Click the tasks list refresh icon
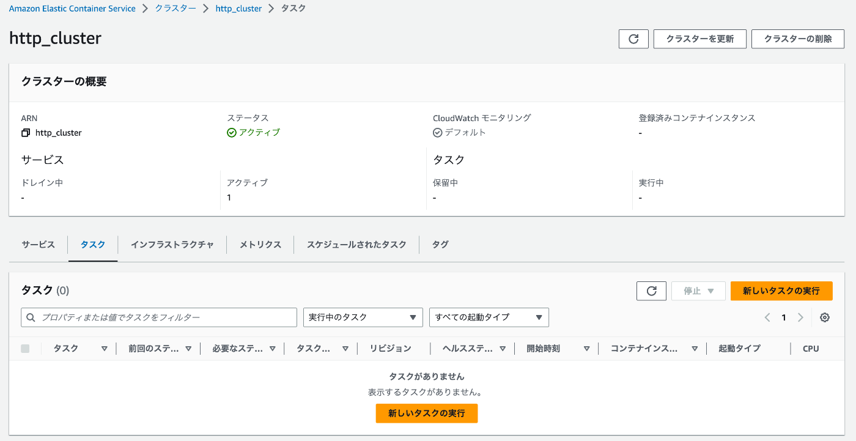The image size is (856, 441). [651, 291]
